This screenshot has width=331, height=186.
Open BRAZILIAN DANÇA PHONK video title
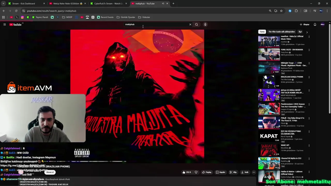pyautogui.click(x=292, y=77)
